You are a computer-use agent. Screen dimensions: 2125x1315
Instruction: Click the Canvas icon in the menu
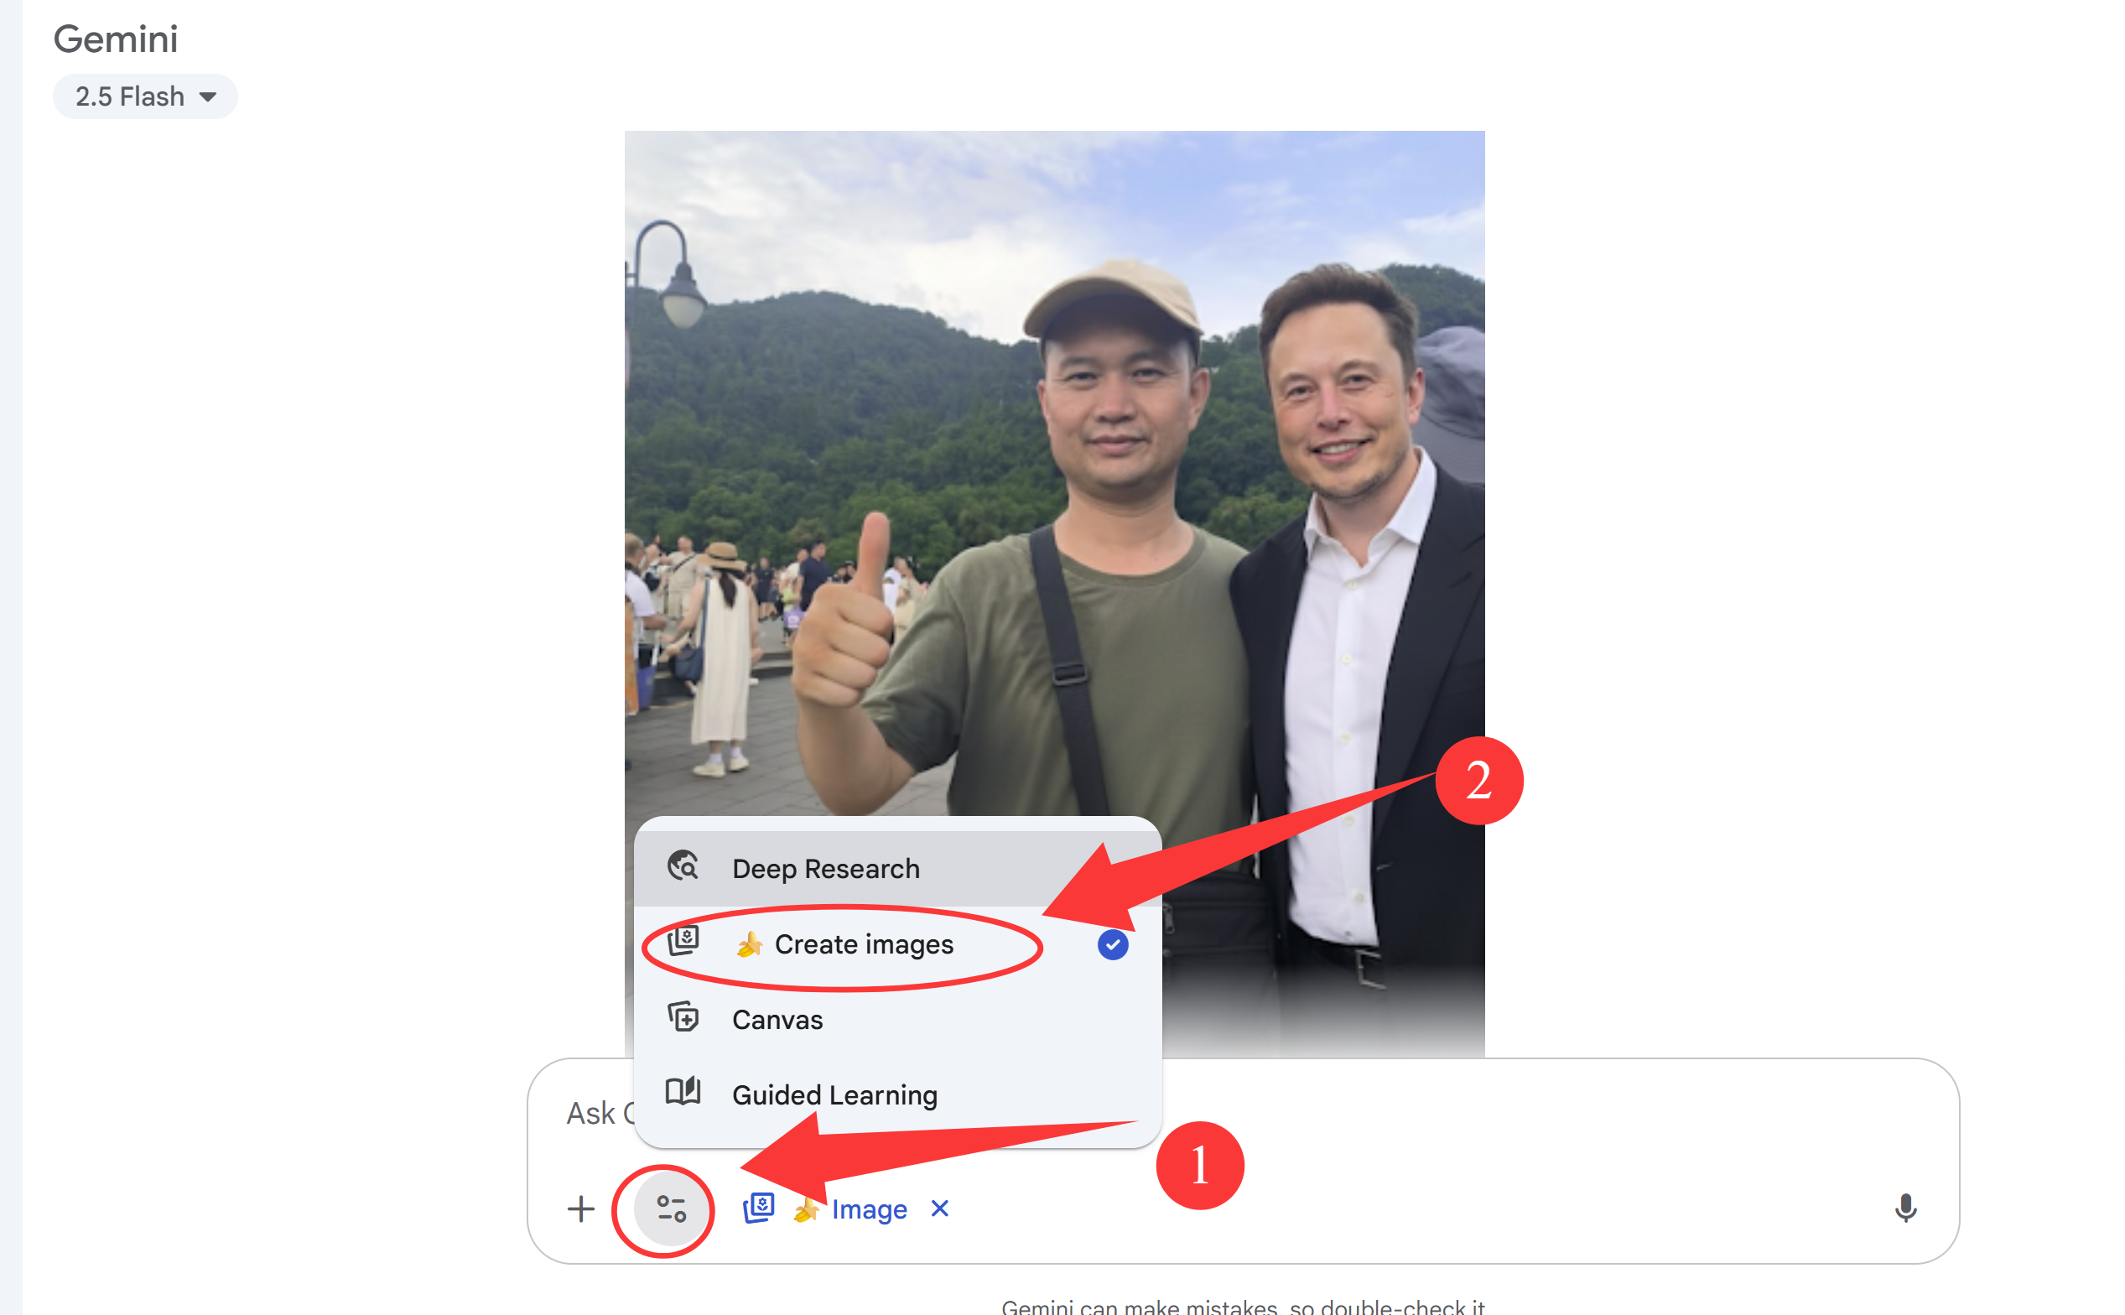tap(683, 1017)
